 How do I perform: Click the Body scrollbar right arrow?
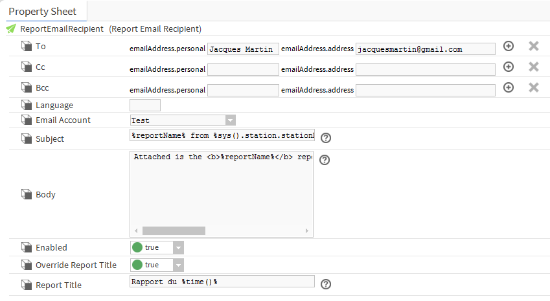pos(307,231)
